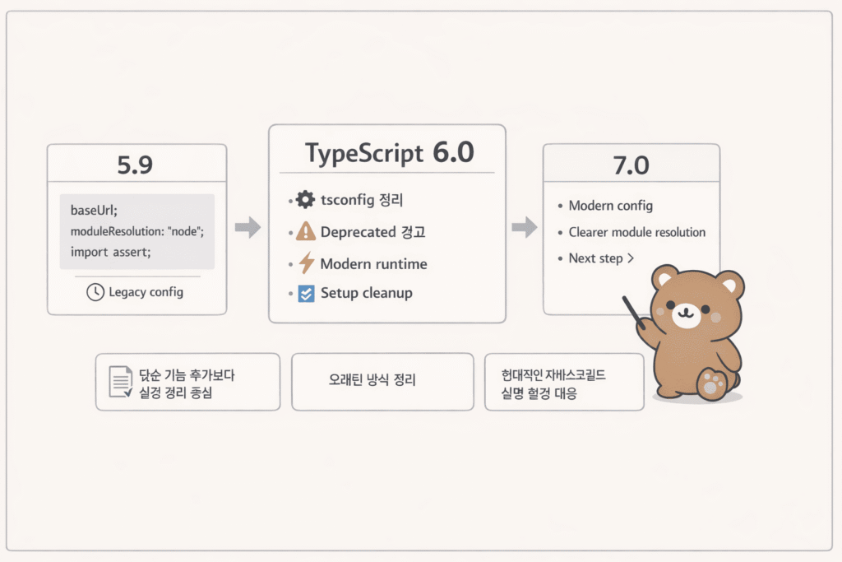Open the 오래틴 방식 정리 box
842x562 pixels.
(x=382, y=380)
